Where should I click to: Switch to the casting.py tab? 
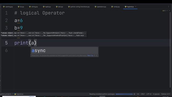point(8,7)
